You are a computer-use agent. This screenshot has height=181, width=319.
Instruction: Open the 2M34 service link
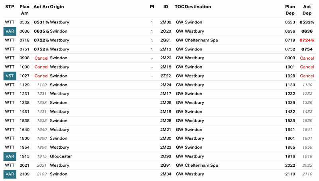click(165, 174)
